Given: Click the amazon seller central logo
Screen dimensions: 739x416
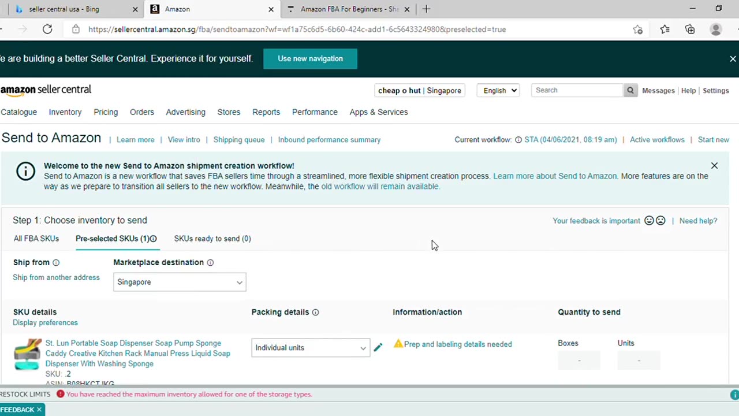Looking at the screenshot, I should [46, 90].
